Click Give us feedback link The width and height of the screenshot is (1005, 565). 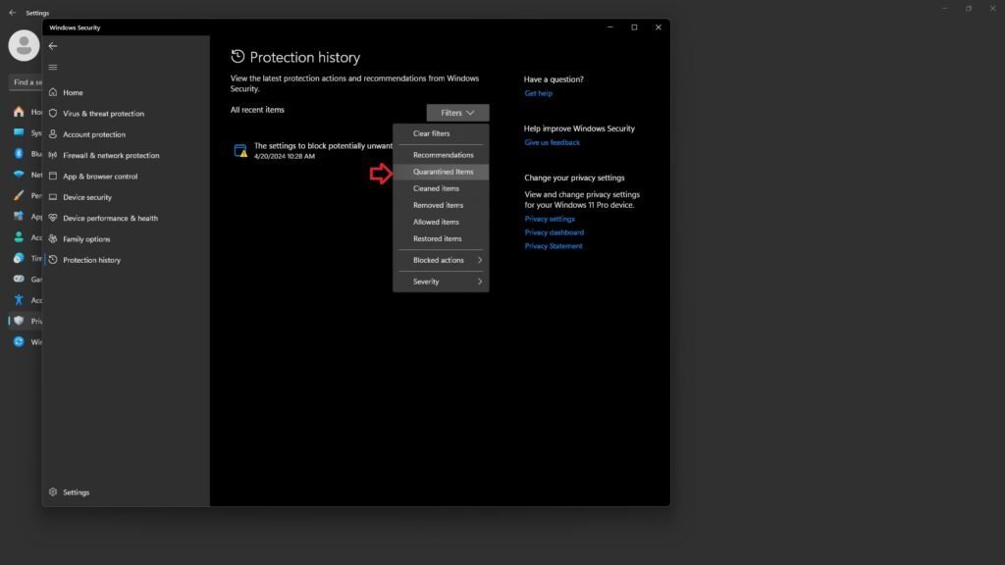coord(552,143)
